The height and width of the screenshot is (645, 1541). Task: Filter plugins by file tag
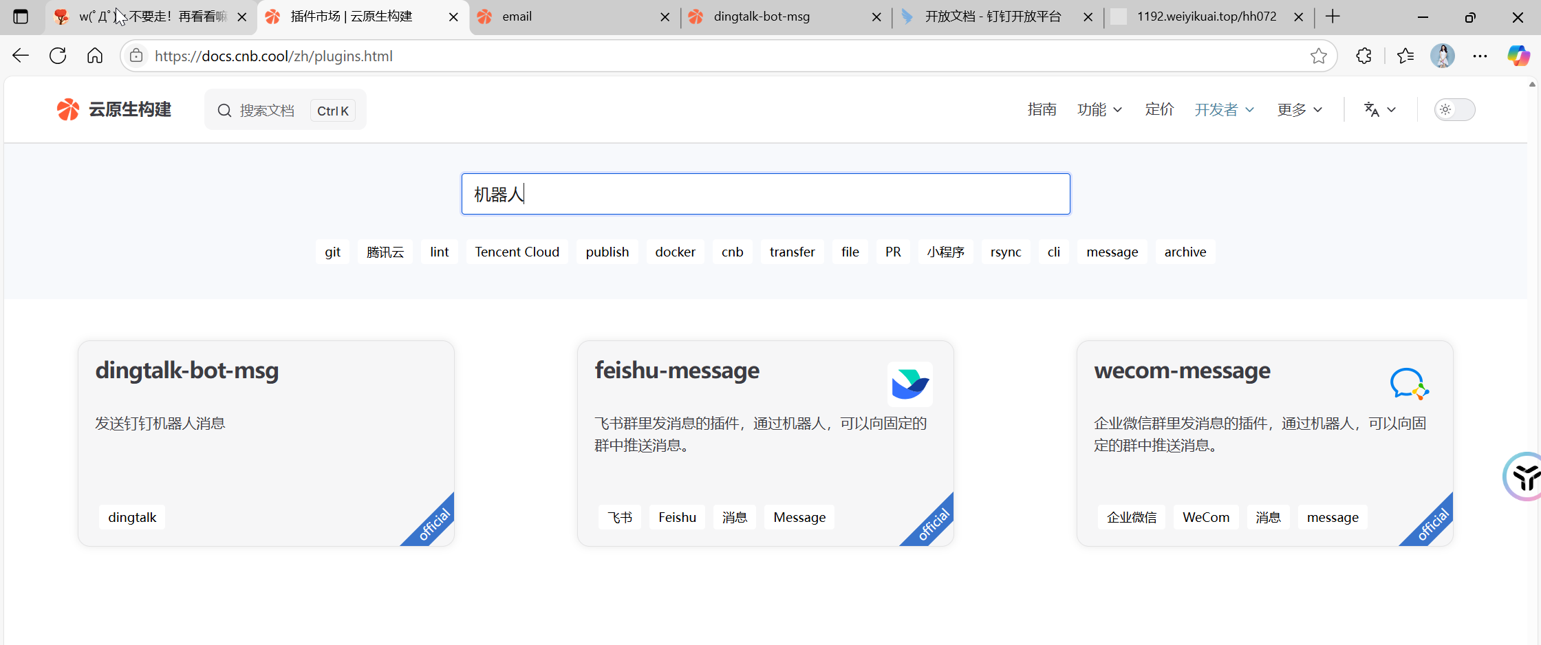850,252
